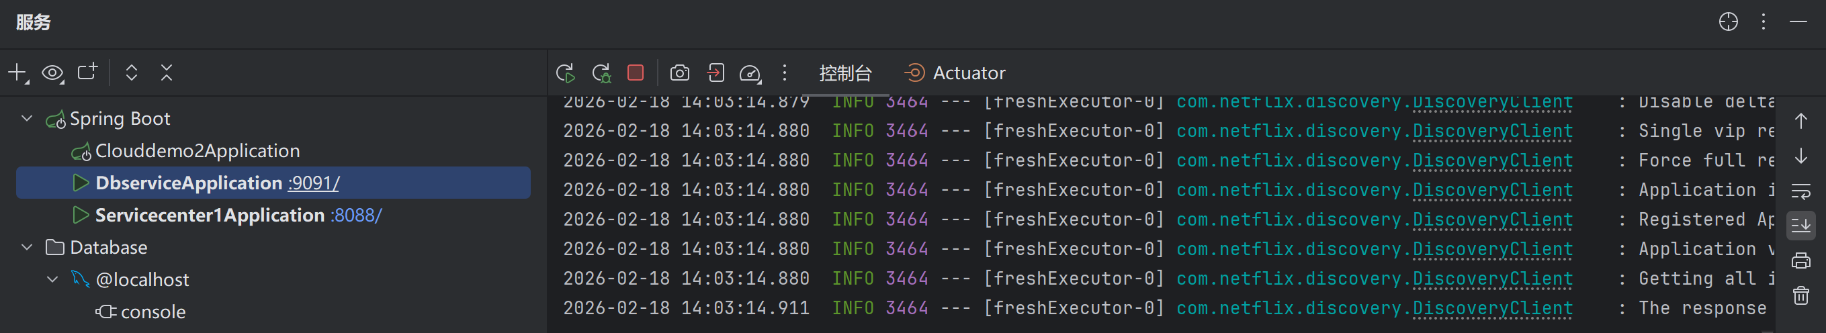Print console output with printer icon
Viewport: 1826px width, 333px height.
click(1800, 260)
